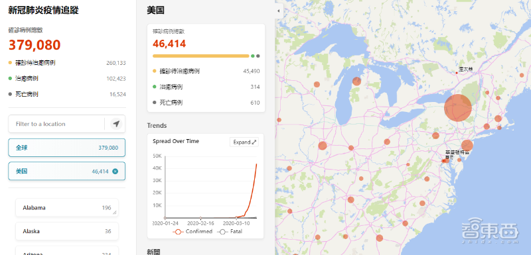This screenshot has height=255, width=531.
Task: Click the largest New York case bubble
Action: click(458, 108)
